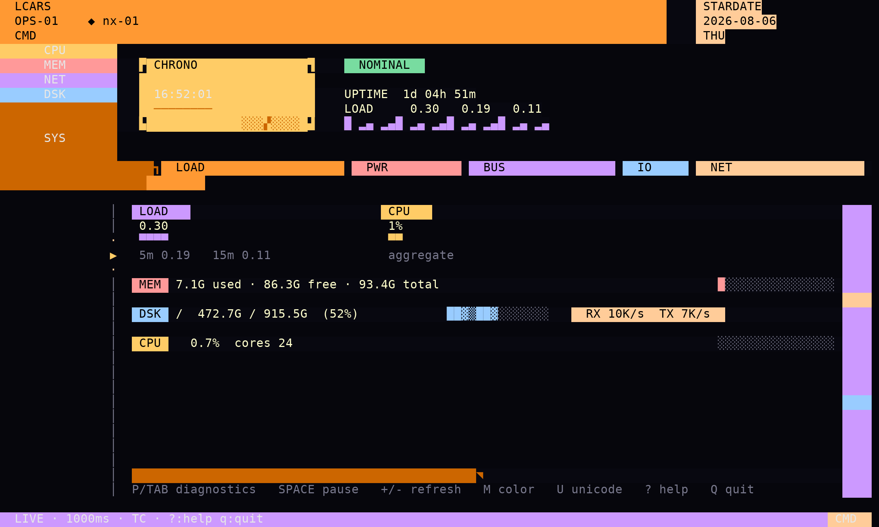Click the CPU dotted gauge bar
Viewport: 879px width, 527px height.
[x=776, y=343]
